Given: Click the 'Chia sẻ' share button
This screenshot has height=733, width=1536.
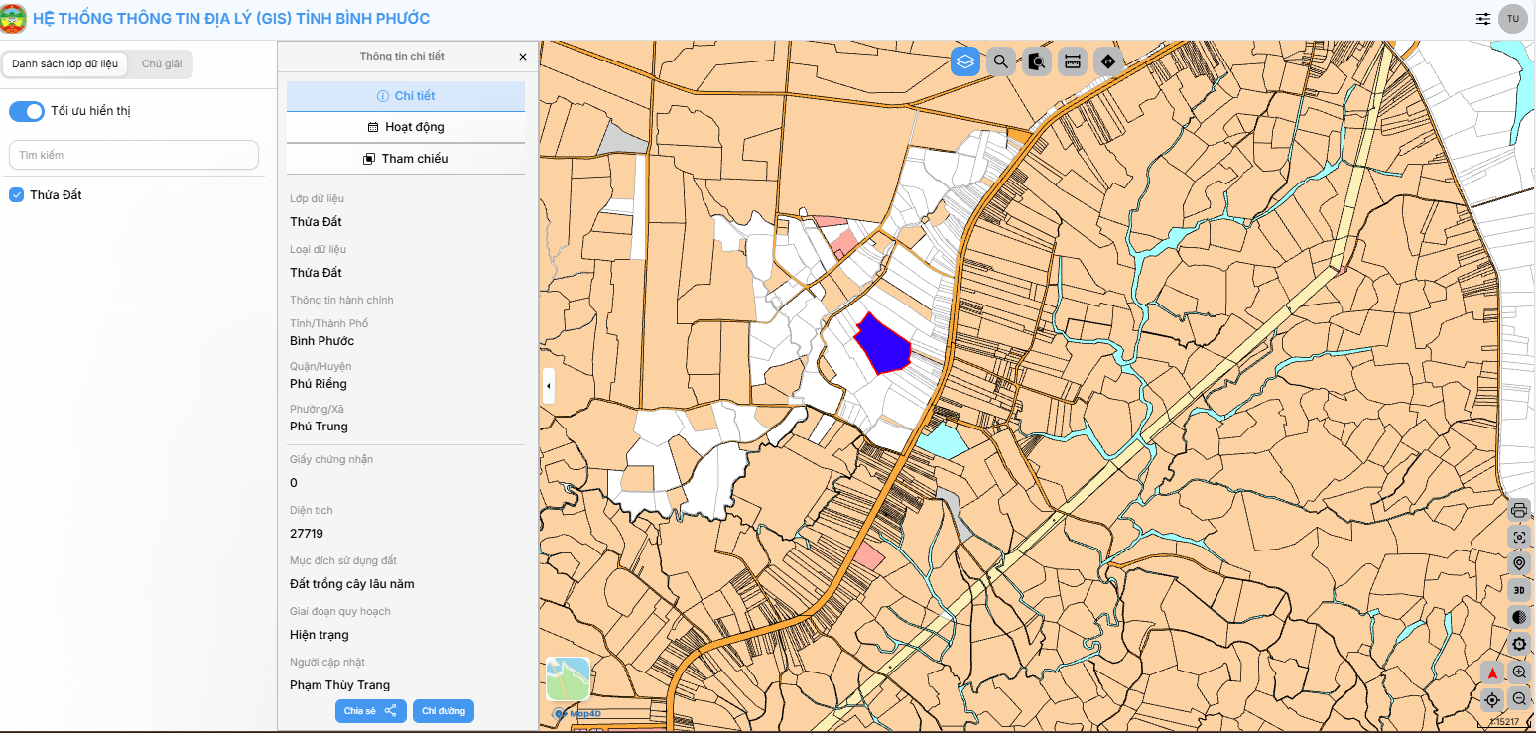Looking at the screenshot, I should coord(370,711).
